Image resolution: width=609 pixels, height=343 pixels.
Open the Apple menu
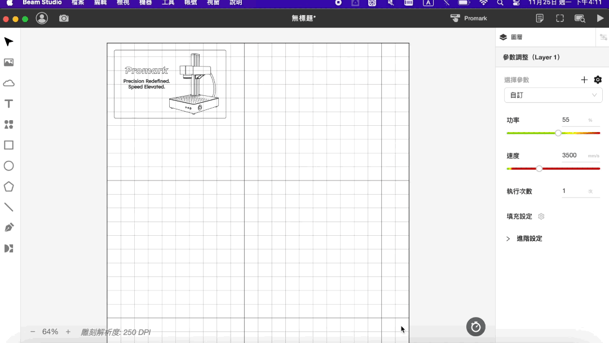point(10,3)
